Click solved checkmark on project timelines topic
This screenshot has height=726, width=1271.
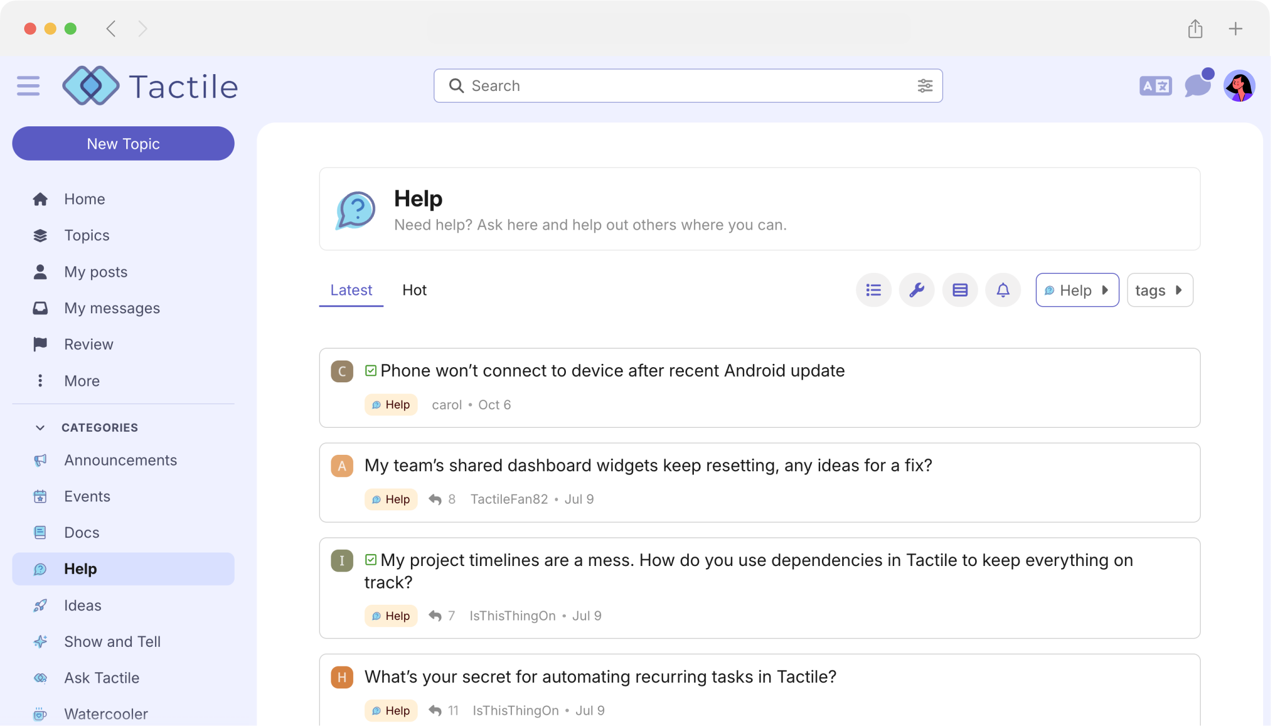371,560
